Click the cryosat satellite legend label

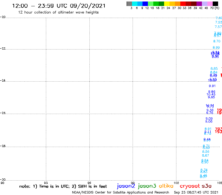(190, 186)
